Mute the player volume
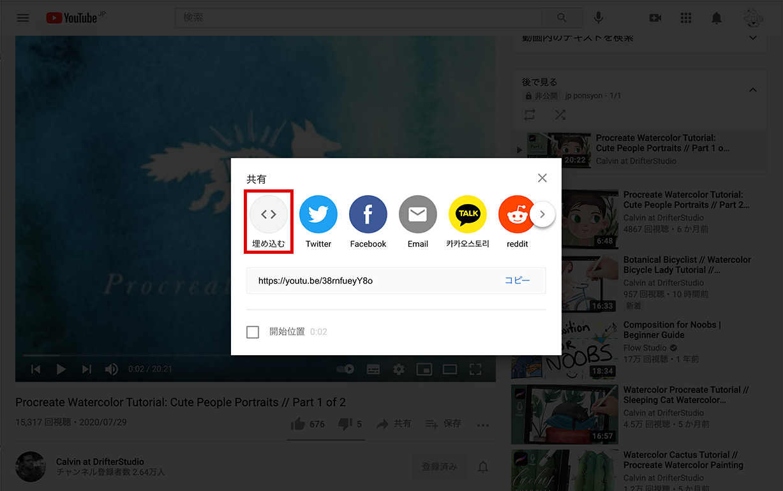783x491 pixels. click(x=112, y=369)
